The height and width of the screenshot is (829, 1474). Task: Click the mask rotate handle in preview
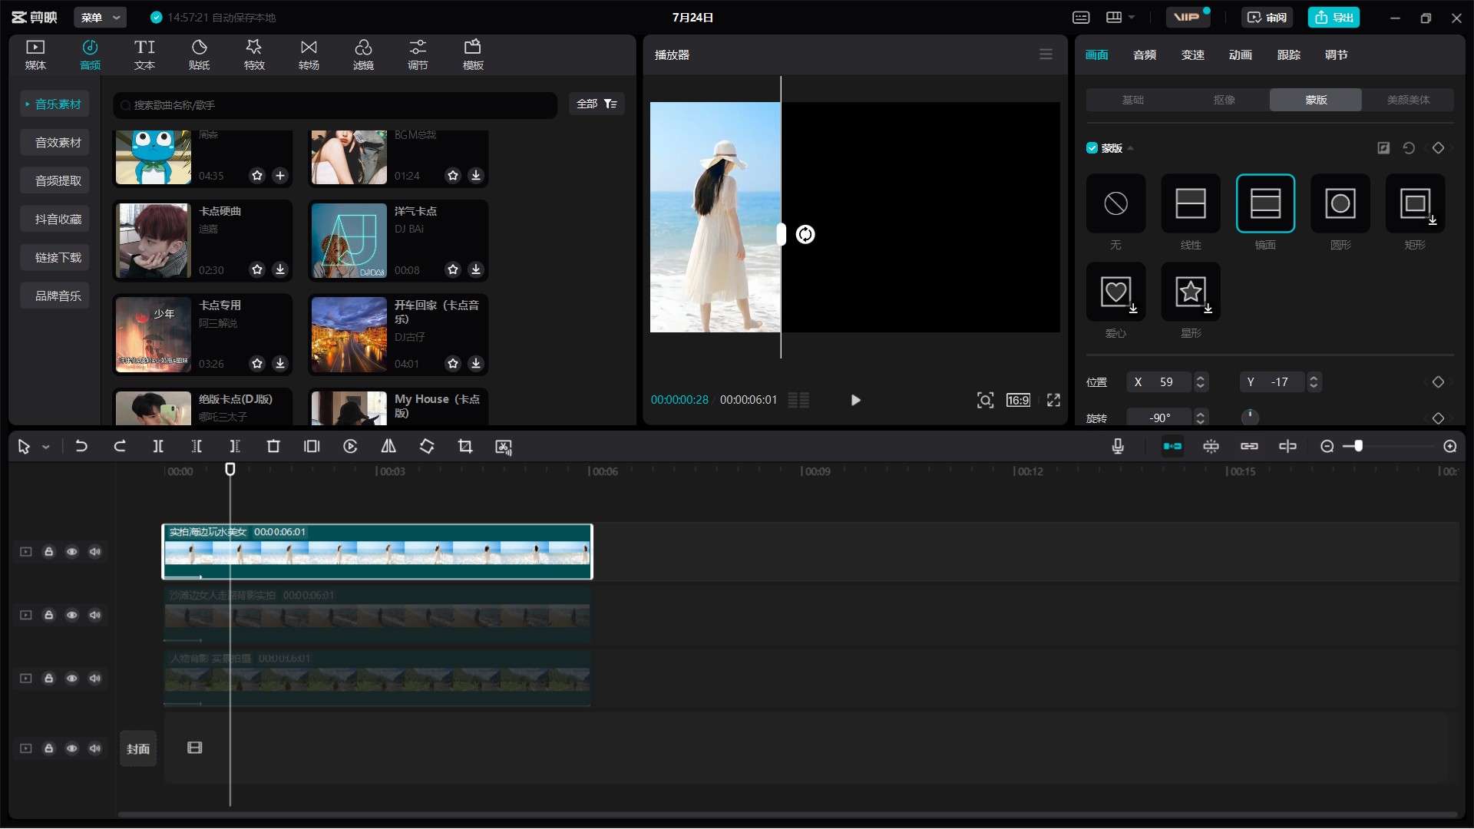pos(805,234)
